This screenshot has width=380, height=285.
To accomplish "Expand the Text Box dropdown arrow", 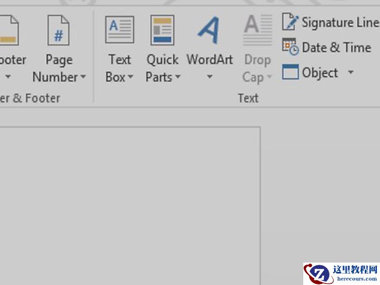I will [x=130, y=77].
